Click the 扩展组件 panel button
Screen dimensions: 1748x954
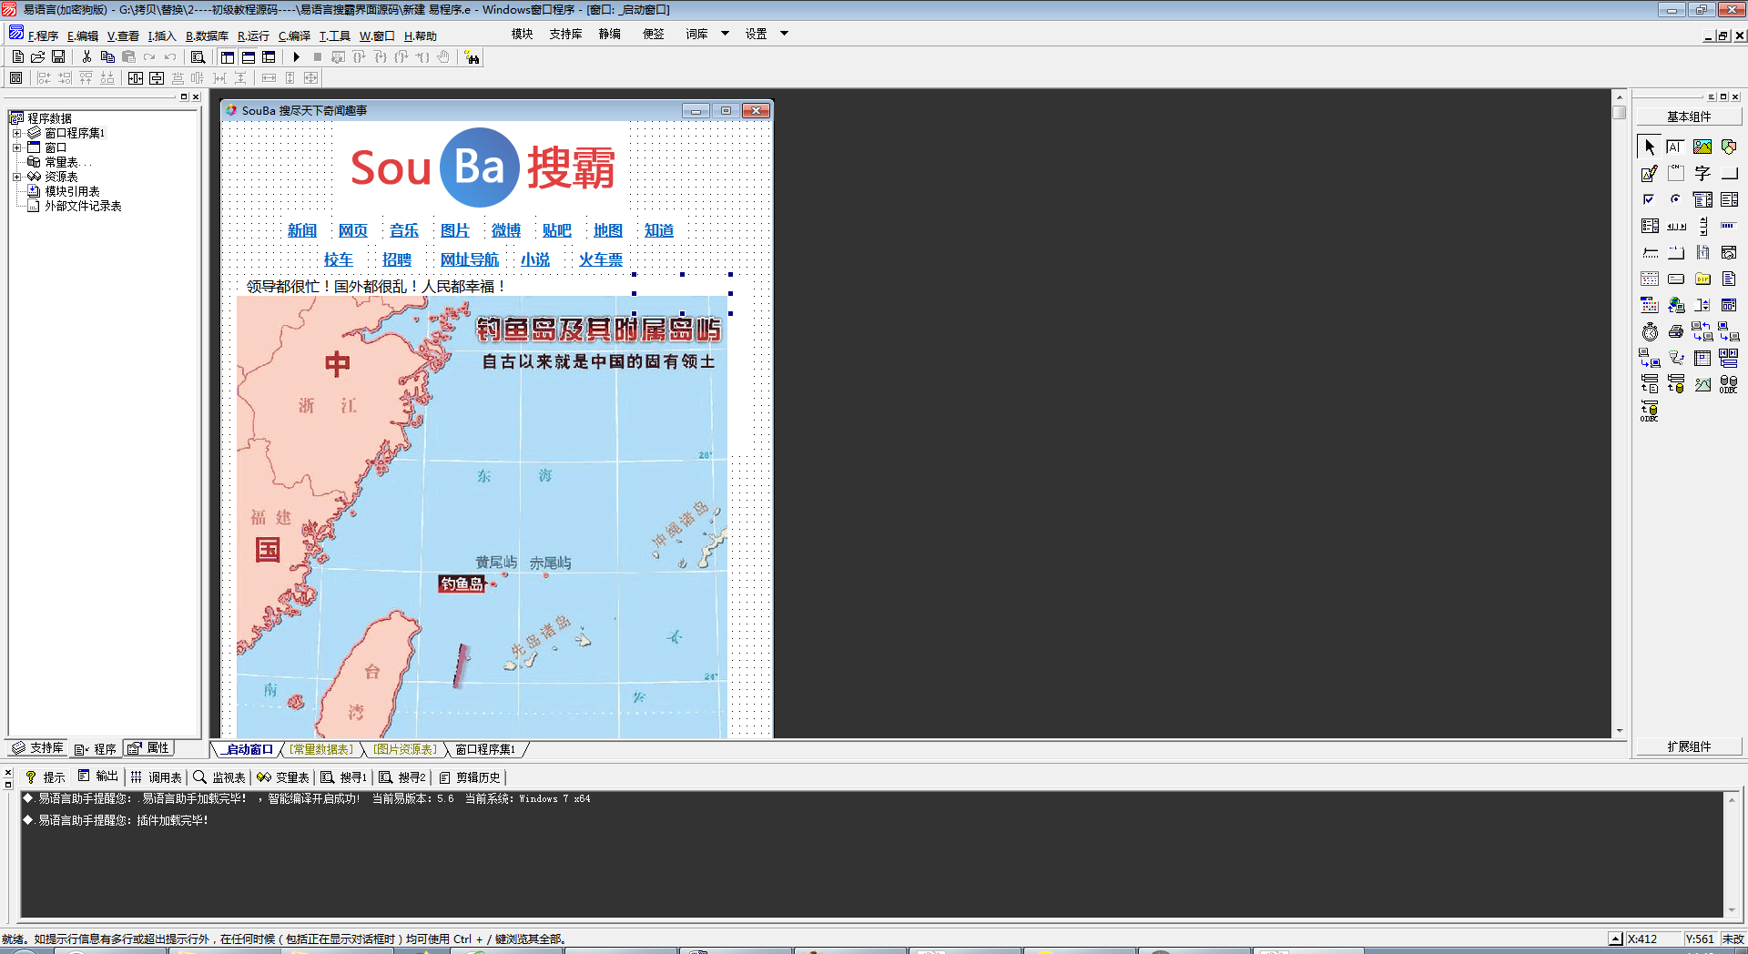point(1689,746)
